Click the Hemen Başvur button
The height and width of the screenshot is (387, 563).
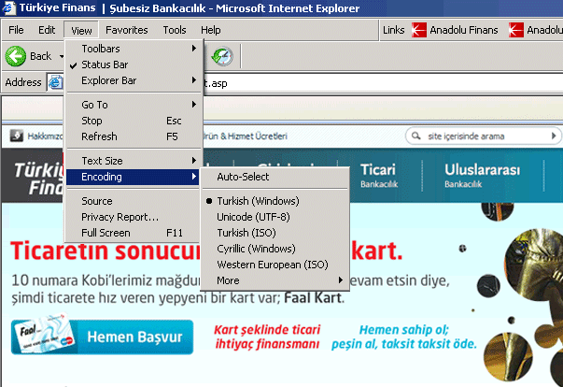(x=103, y=337)
